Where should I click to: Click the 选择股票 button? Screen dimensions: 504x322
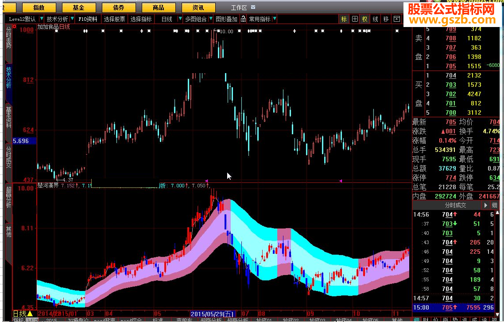point(114,19)
